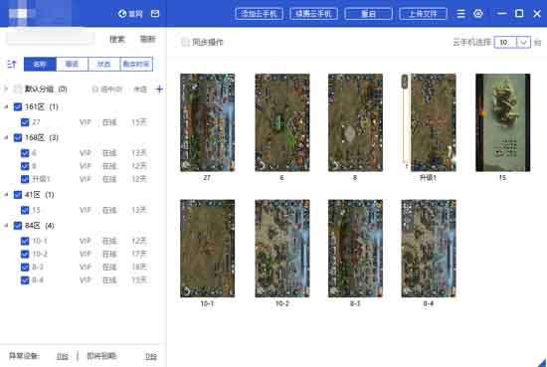Collapse the 168区 group

pyautogui.click(x=6, y=137)
